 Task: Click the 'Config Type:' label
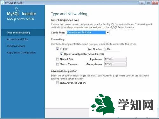[58, 33]
